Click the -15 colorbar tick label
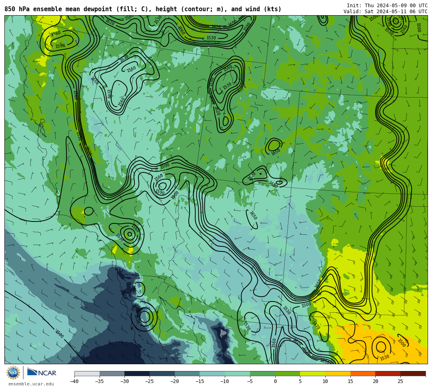The height and width of the screenshot is (389, 432). 200,381
